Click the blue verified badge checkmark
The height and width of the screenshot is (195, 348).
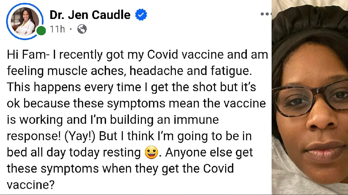click(141, 15)
